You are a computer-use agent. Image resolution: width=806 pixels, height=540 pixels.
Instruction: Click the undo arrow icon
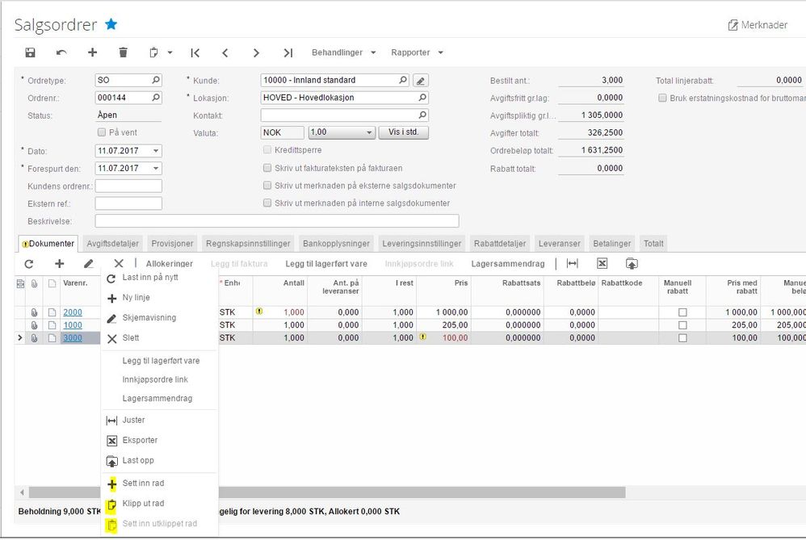[x=61, y=52]
